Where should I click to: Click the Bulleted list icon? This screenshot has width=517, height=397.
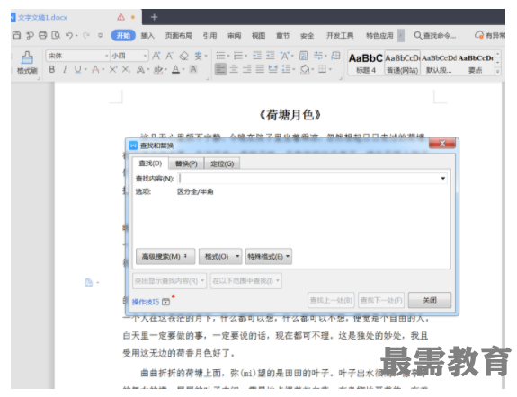click(x=220, y=56)
